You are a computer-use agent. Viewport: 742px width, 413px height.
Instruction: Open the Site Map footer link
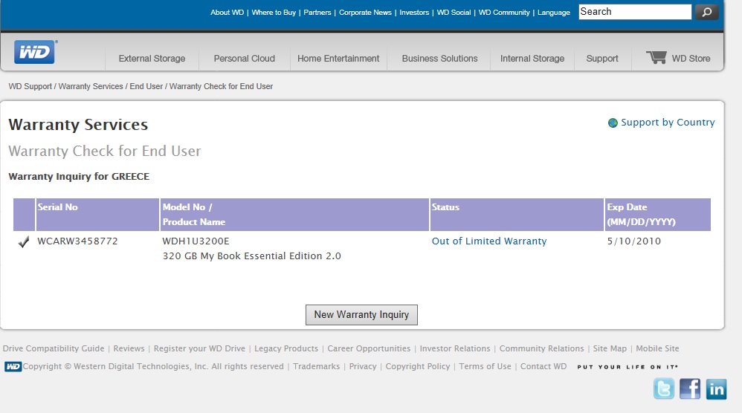tap(610, 348)
